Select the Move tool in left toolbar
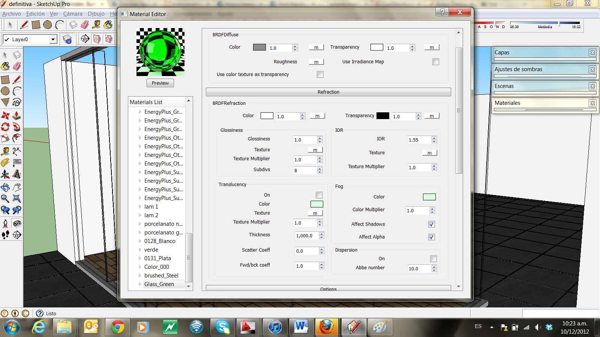600x337 pixels. pyautogui.click(x=5, y=115)
